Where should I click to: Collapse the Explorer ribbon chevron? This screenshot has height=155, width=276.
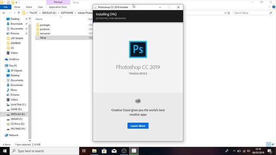click(269, 7)
